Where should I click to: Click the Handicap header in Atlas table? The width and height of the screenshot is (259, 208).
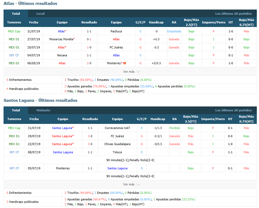[x=156, y=22]
